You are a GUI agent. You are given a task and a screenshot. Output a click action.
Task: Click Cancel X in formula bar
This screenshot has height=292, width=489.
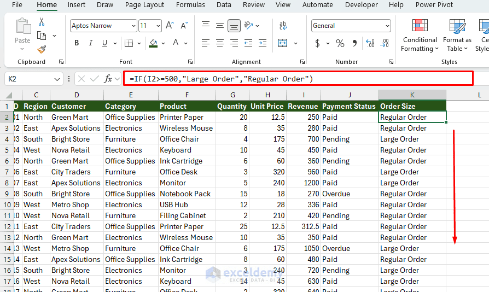click(x=81, y=79)
